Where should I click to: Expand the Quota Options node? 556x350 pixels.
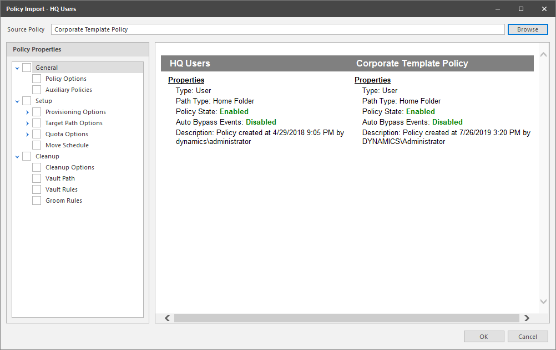click(27, 135)
